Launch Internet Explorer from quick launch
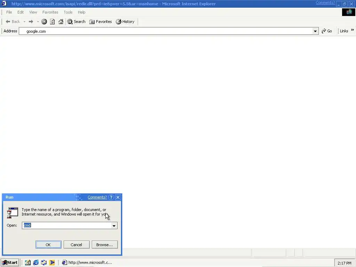 pos(36,263)
